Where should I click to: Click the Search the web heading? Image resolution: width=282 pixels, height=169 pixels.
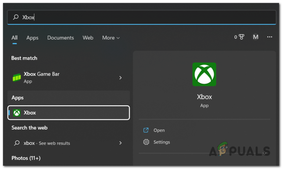tap(30, 128)
